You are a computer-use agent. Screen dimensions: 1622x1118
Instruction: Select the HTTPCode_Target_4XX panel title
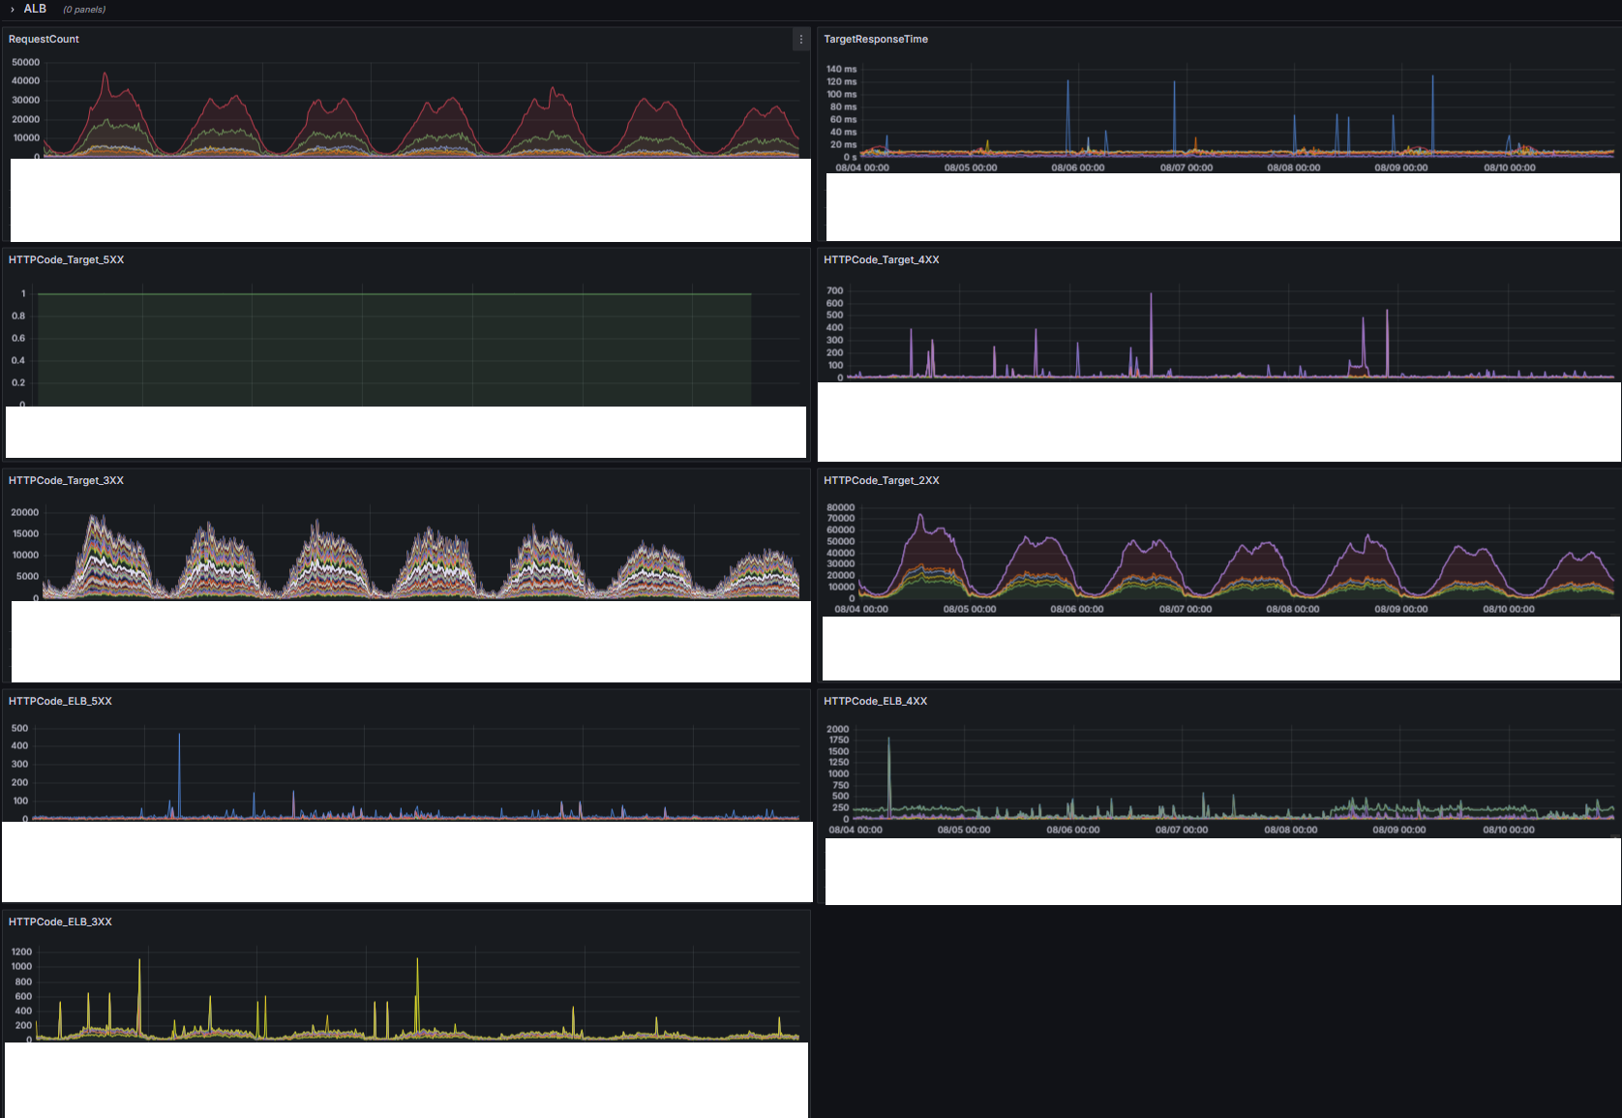click(x=882, y=259)
